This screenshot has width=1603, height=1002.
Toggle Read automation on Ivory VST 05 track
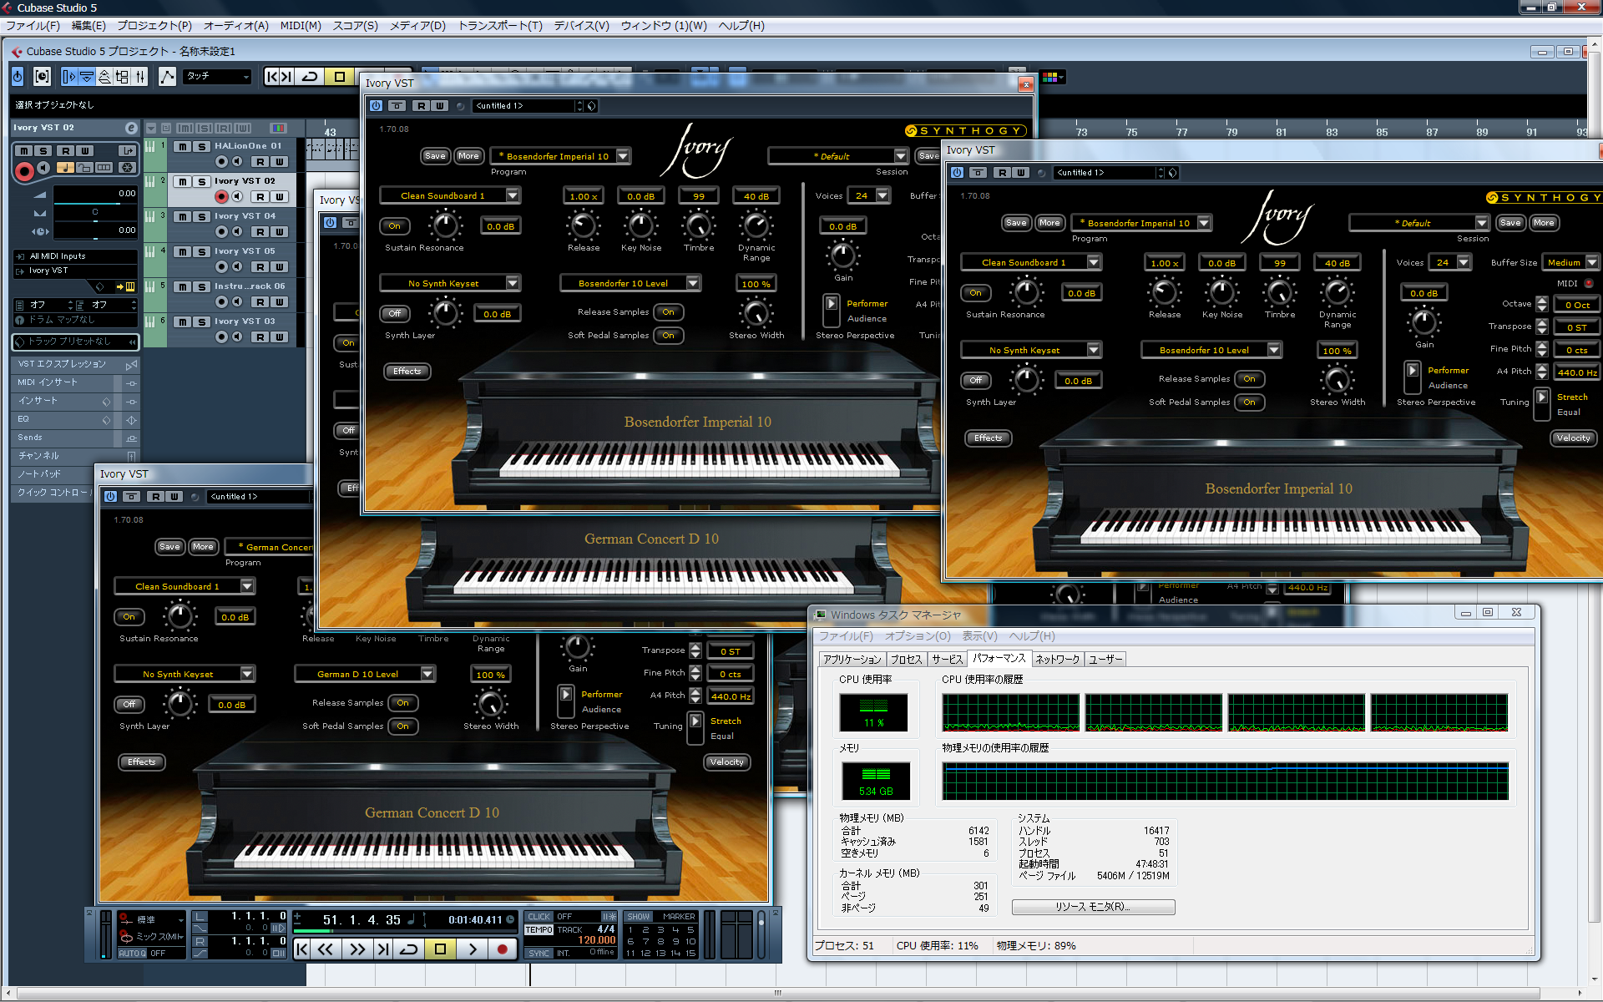click(260, 267)
